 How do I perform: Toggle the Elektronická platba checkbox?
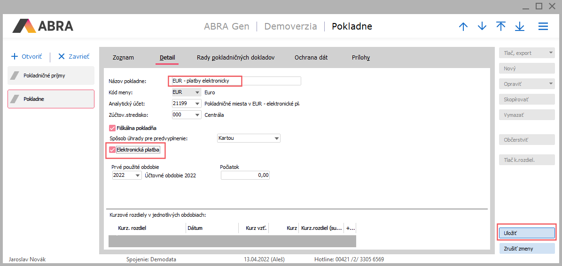(112, 150)
